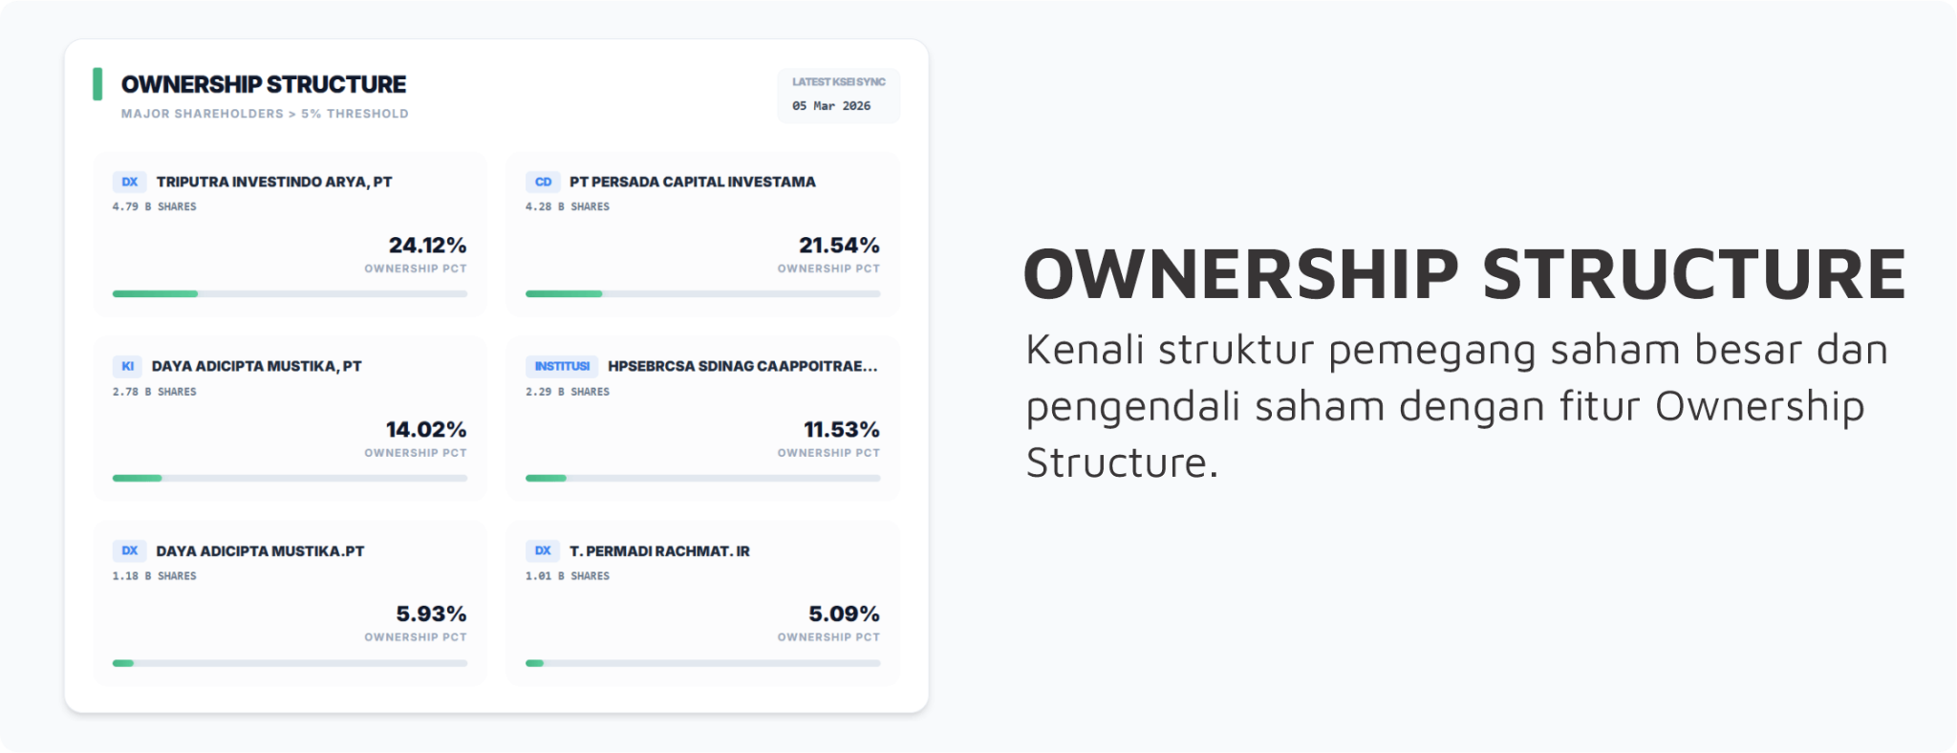The image size is (1957, 753).
Task: Click the DX badge on Triputra Investindo Arya
Action: click(x=129, y=182)
